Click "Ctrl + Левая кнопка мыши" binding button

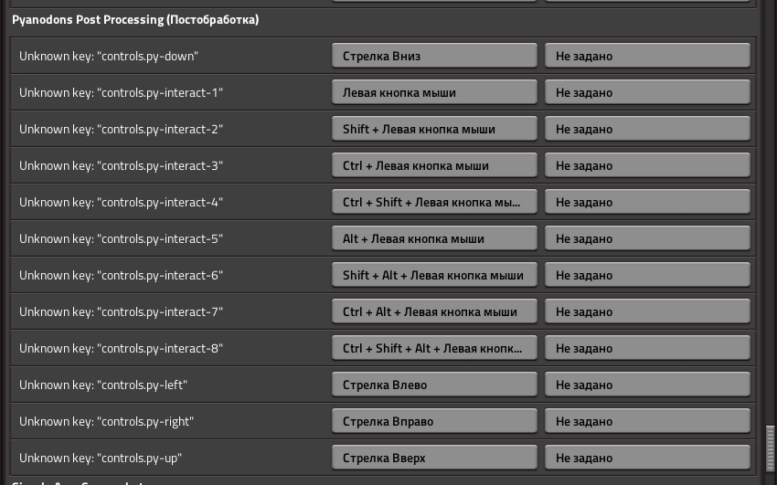(434, 165)
